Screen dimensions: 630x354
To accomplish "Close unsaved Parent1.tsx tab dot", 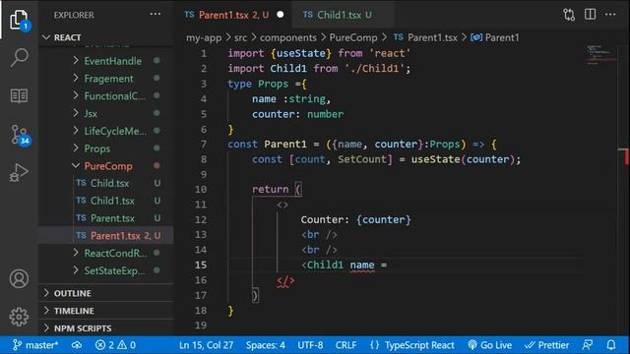I will [x=281, y=15].
